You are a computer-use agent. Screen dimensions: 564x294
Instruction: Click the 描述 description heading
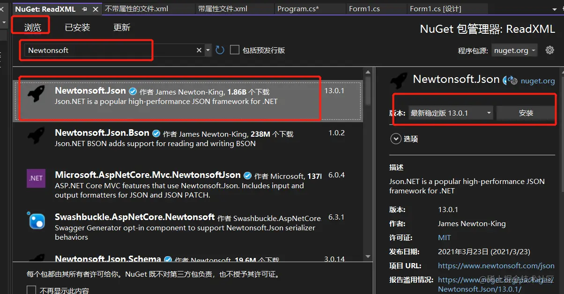(396, 167)
